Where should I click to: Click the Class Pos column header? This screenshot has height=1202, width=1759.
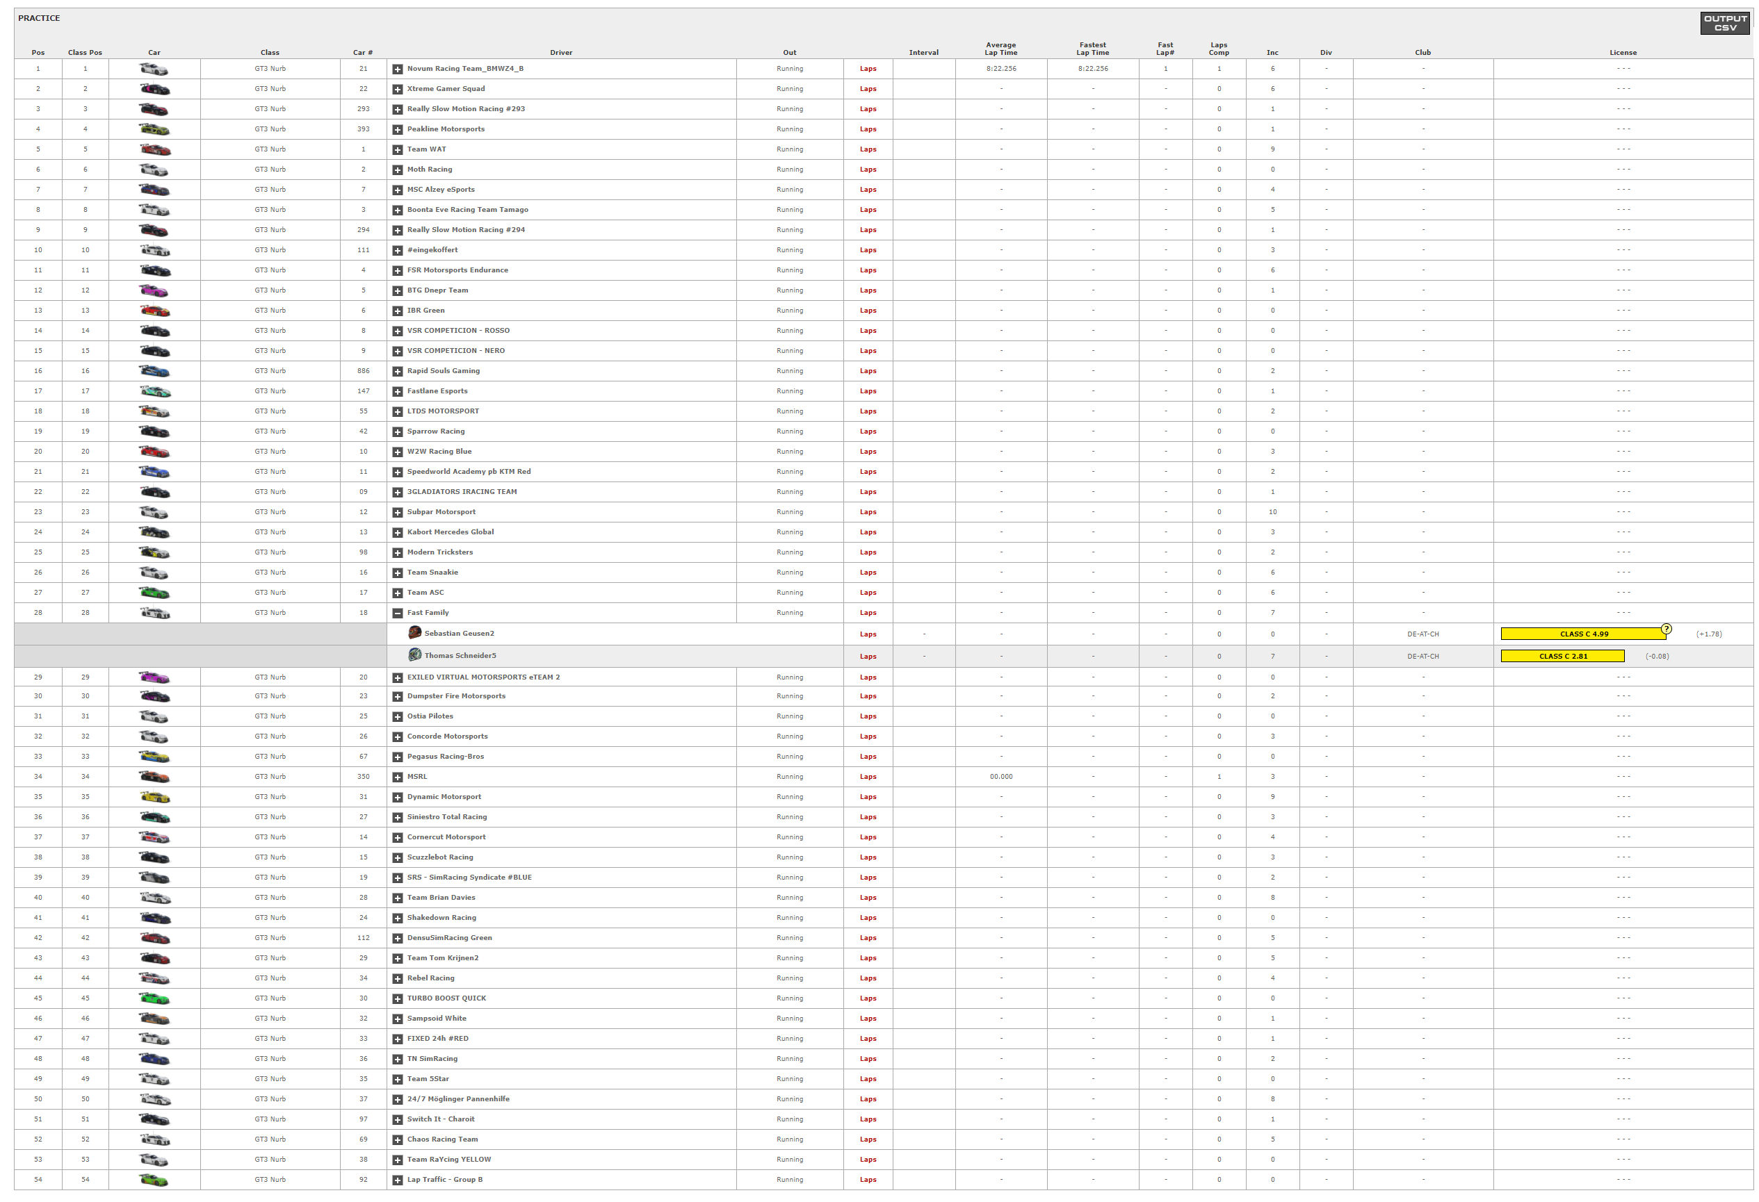(85, 52)
